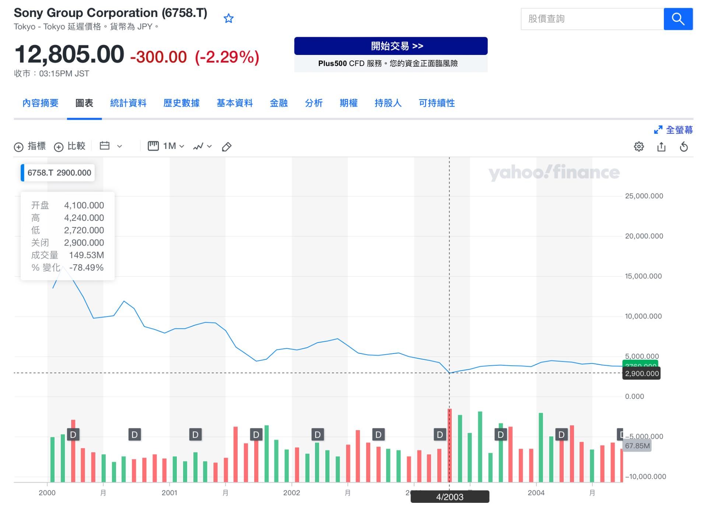Open chart settings gear icon

(638, 147)
